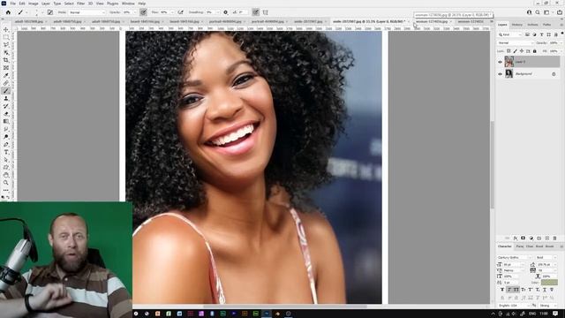This screenshot has height=318, width=565.
Task: Expand the Flow dropdown arrow
Action: point(172,12)
